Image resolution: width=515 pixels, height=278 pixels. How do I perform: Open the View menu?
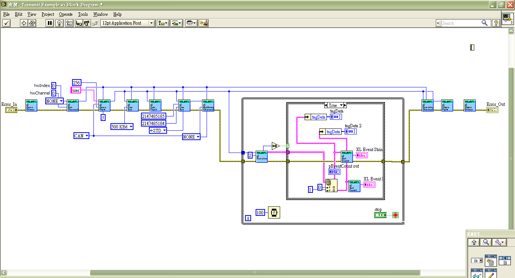tap(32, 14)
